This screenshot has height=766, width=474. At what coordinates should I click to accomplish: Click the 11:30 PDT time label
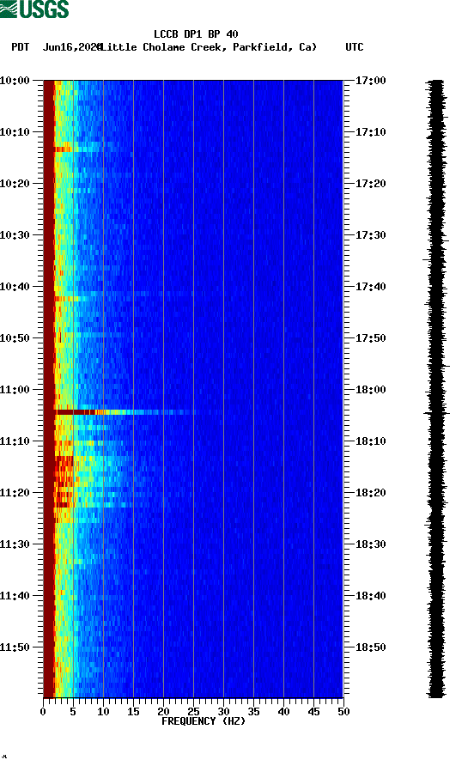[15, 544]
